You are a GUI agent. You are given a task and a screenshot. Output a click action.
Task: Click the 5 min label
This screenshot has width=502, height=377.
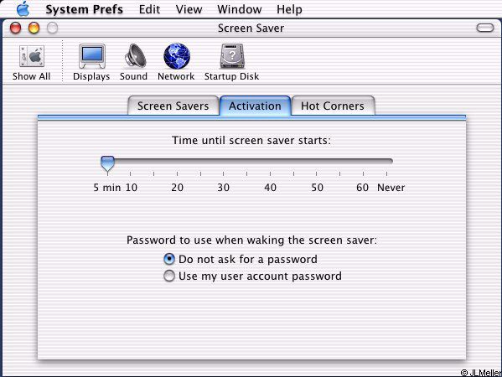107,187
